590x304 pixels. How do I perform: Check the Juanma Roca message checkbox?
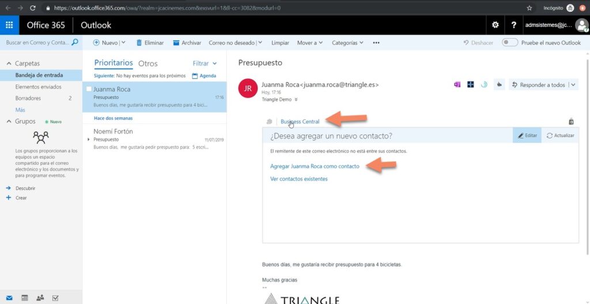pyautogui.click(x=89, y=90)
